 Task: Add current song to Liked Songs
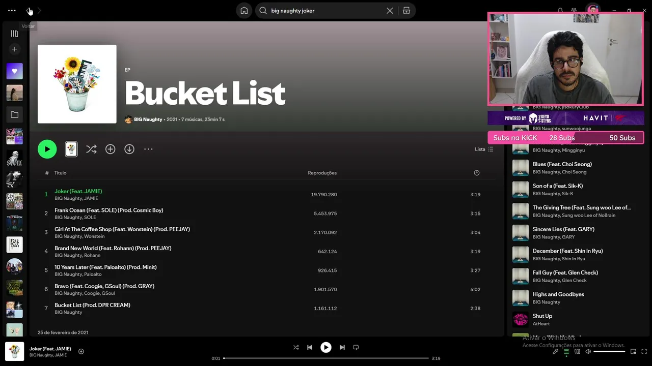tap(81, 351)
